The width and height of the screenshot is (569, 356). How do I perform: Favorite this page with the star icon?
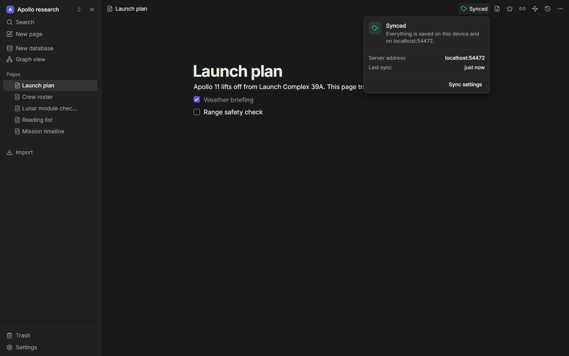click(x=510, y=9)
